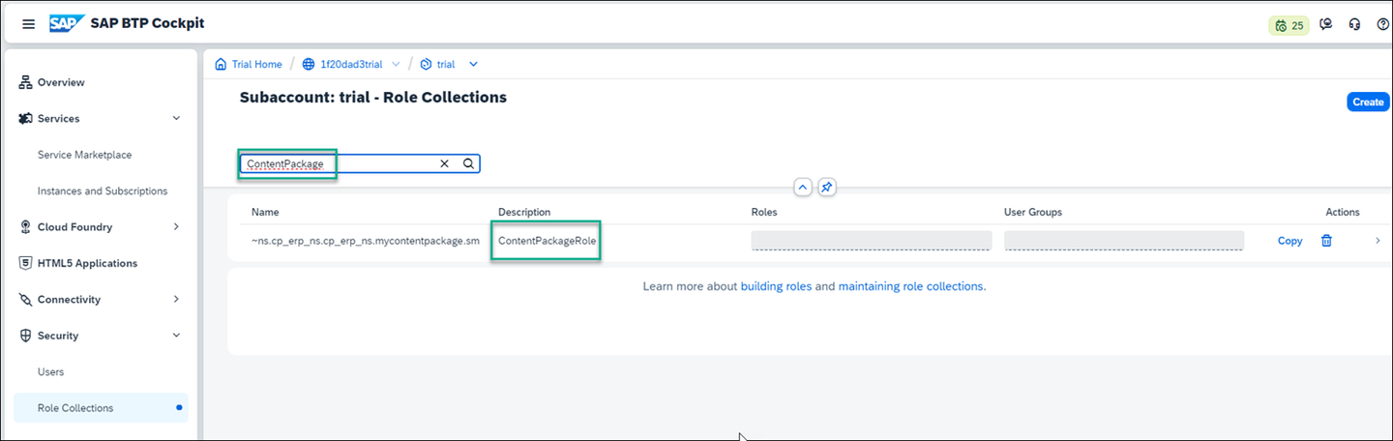Collapse the Services section
1393x441 pixels.
[x=176, y=119]
